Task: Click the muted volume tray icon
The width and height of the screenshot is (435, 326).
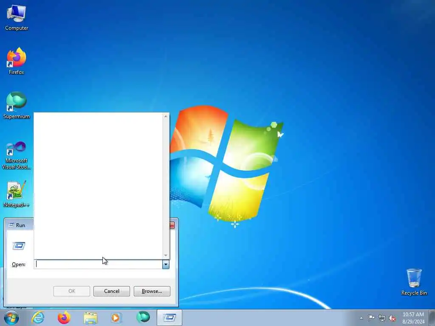Action: coord(392,318)
